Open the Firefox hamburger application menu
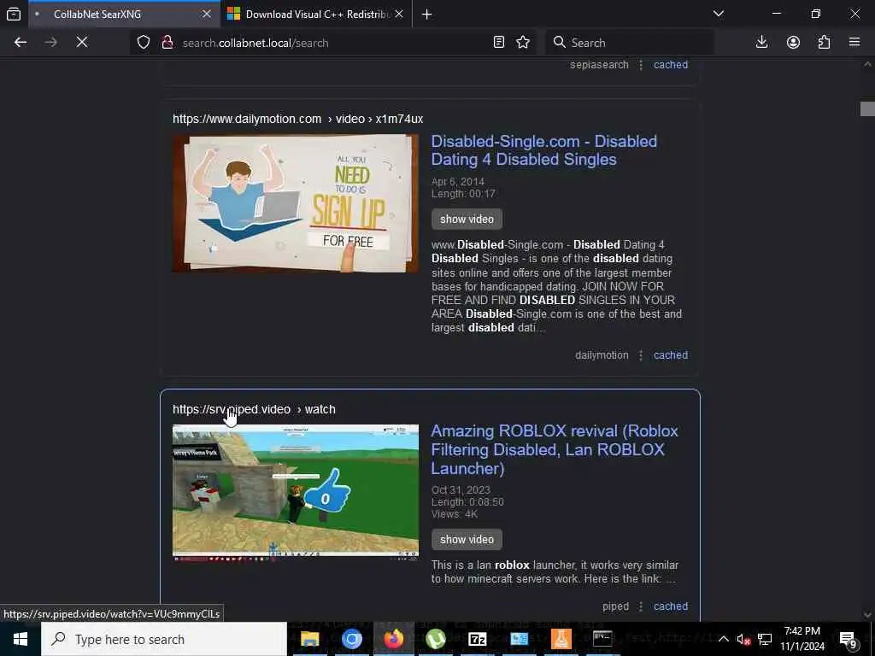Viewport: 875px width, 656px height. (854, 43)
